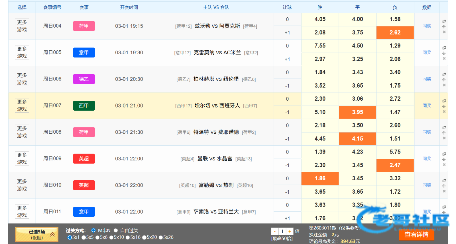The height and width of the screenshot is (244, 456).
Task: Click the move icon for match 周日004
Action: coord(444,27)
